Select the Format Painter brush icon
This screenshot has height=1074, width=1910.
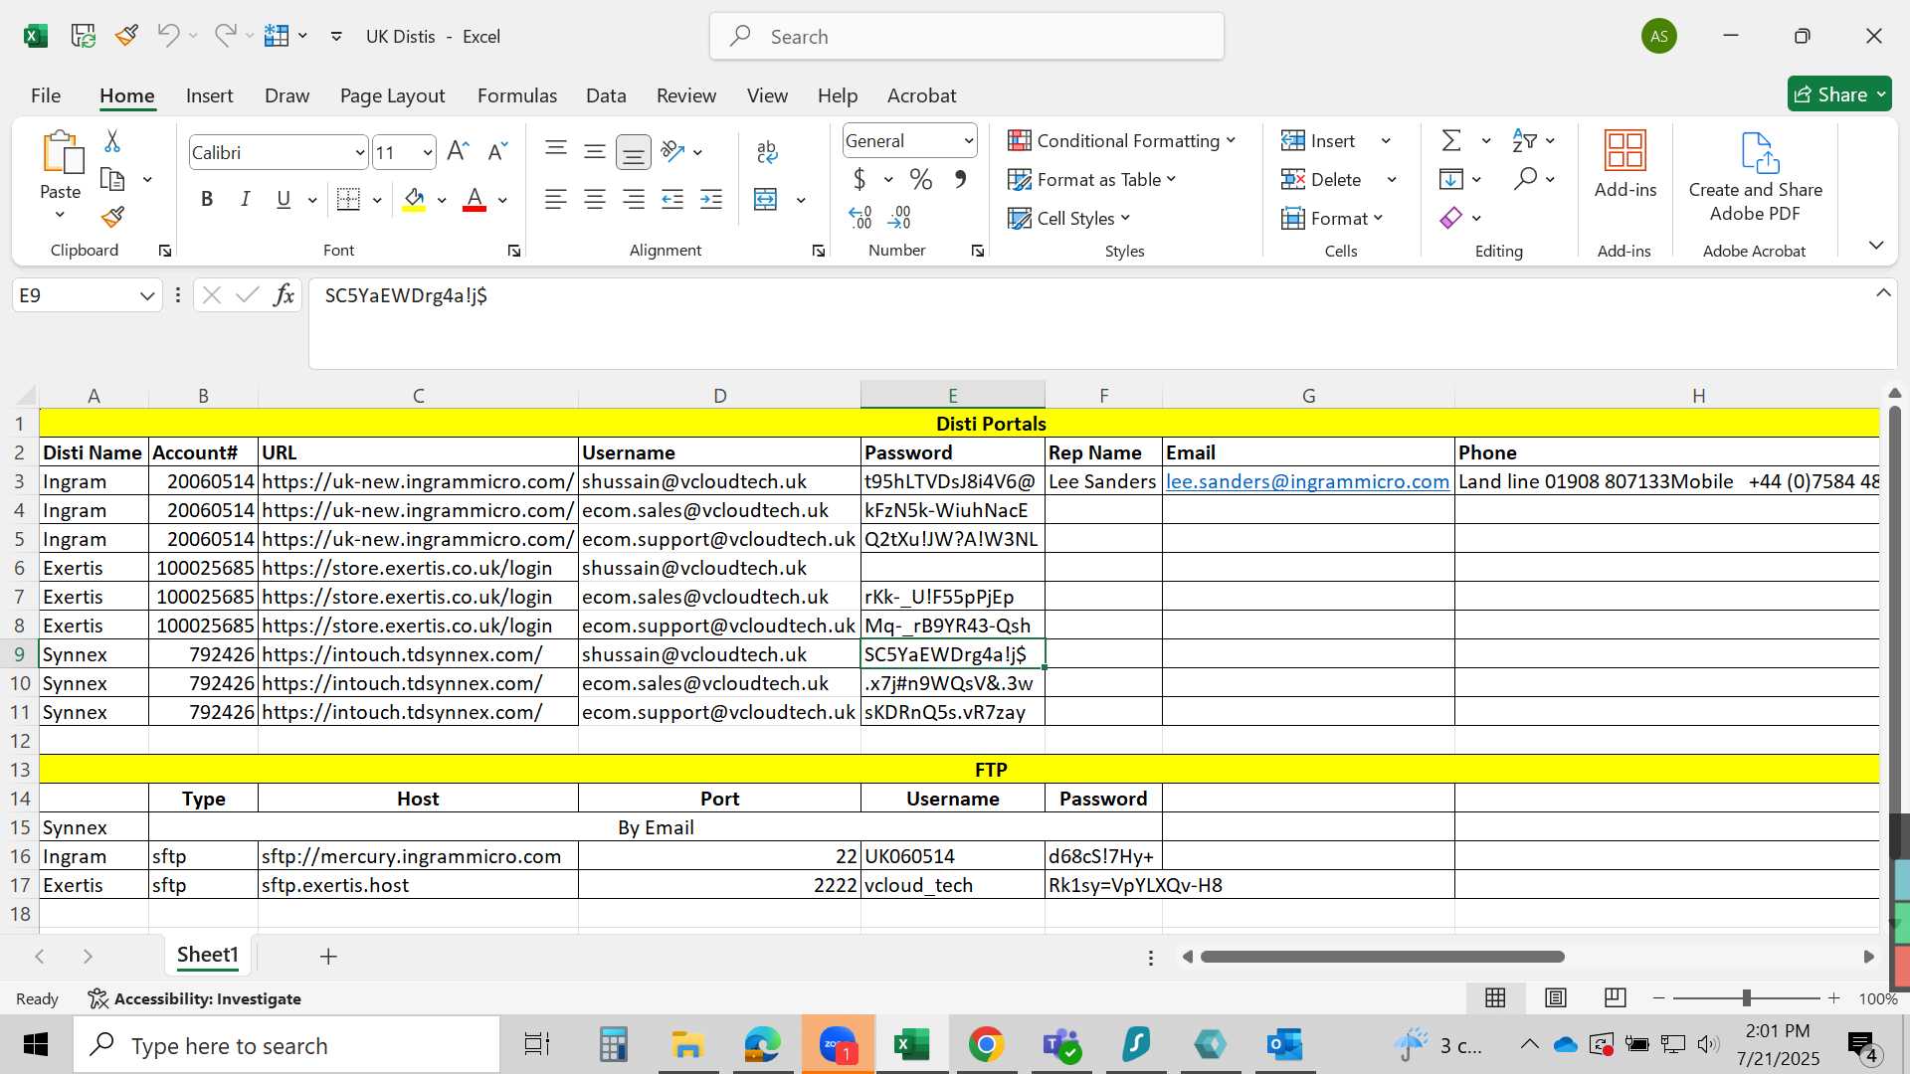(x=112, y=217)
